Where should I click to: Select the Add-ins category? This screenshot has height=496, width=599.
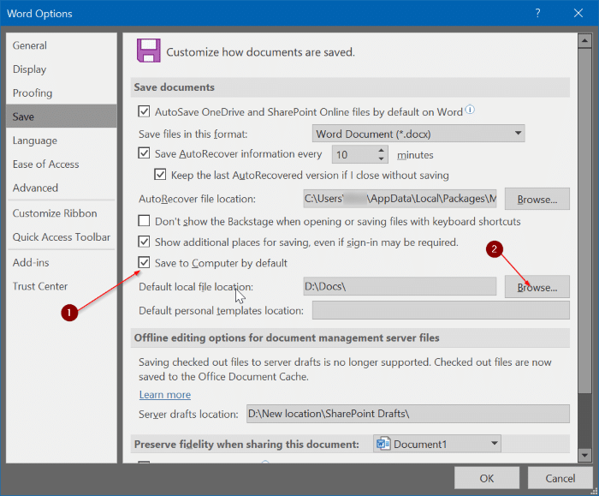coord(62,262)
